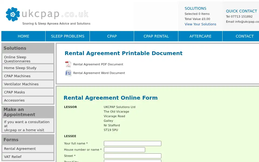Click the ST19 5PU postcode text
This screenshot has height=162, width=259.
point(111,130)
